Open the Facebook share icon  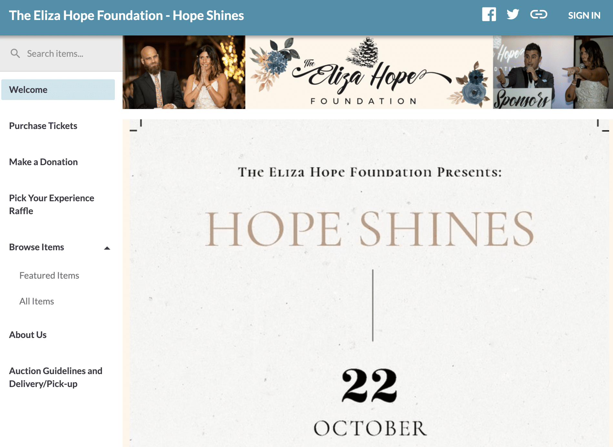coord(489,15)
